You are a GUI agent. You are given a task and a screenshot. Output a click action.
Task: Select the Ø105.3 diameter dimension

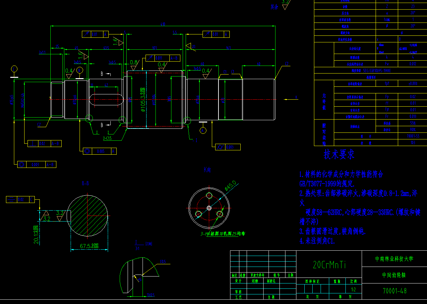143,100
